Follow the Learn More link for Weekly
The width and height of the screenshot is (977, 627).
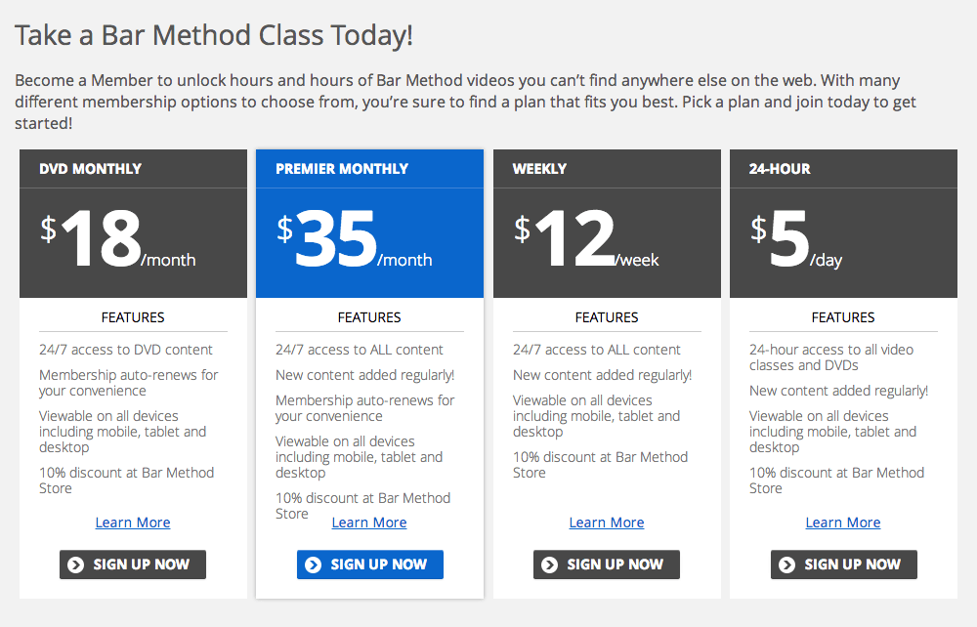click(607, 522)
